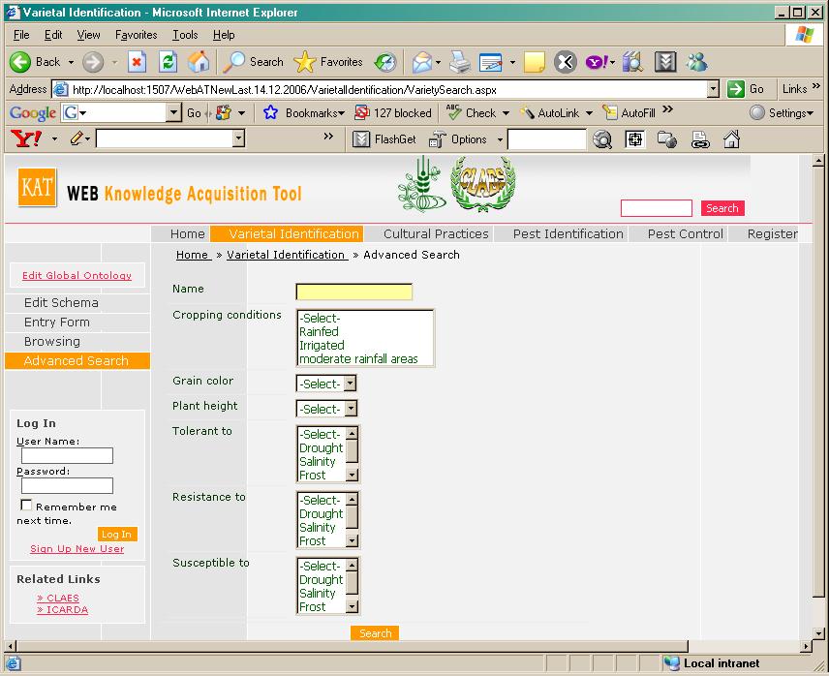Click into the yellow Name input field
829x676 pixels.
[x=353, y=292]
